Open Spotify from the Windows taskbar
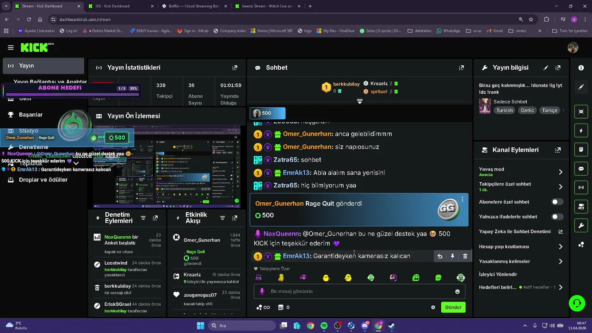The image size is (592, 333). 324,326
